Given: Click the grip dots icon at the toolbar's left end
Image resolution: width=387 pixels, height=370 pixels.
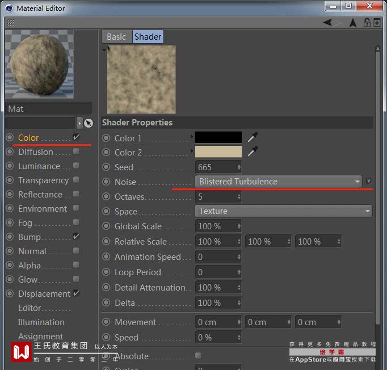Looking at the screenshot, I should [x=11, y=23].
